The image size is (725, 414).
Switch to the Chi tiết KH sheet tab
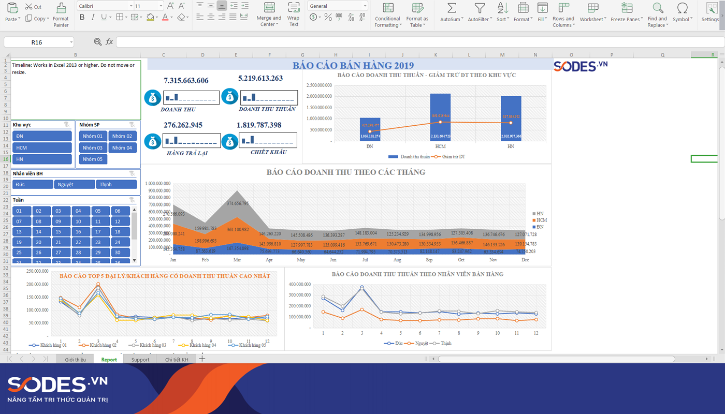pyautogui.click(x=177, y=360)
